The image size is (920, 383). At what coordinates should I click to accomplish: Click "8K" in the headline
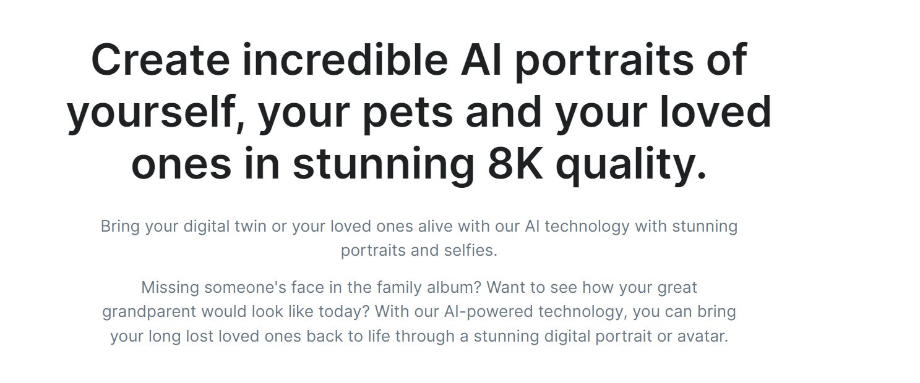point(516,164)
